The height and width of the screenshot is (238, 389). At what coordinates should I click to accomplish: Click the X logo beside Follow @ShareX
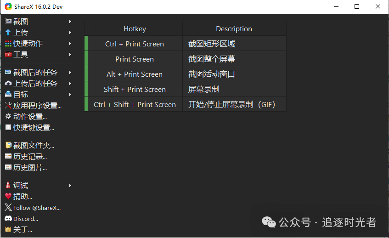coord(8,208)
